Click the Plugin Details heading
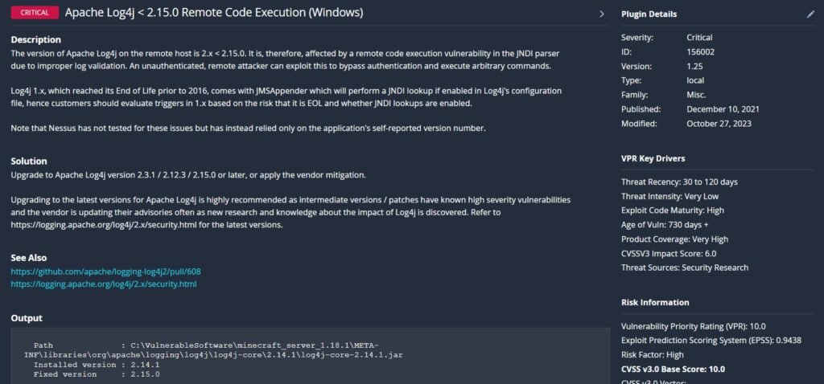 [x=649, y=14]
